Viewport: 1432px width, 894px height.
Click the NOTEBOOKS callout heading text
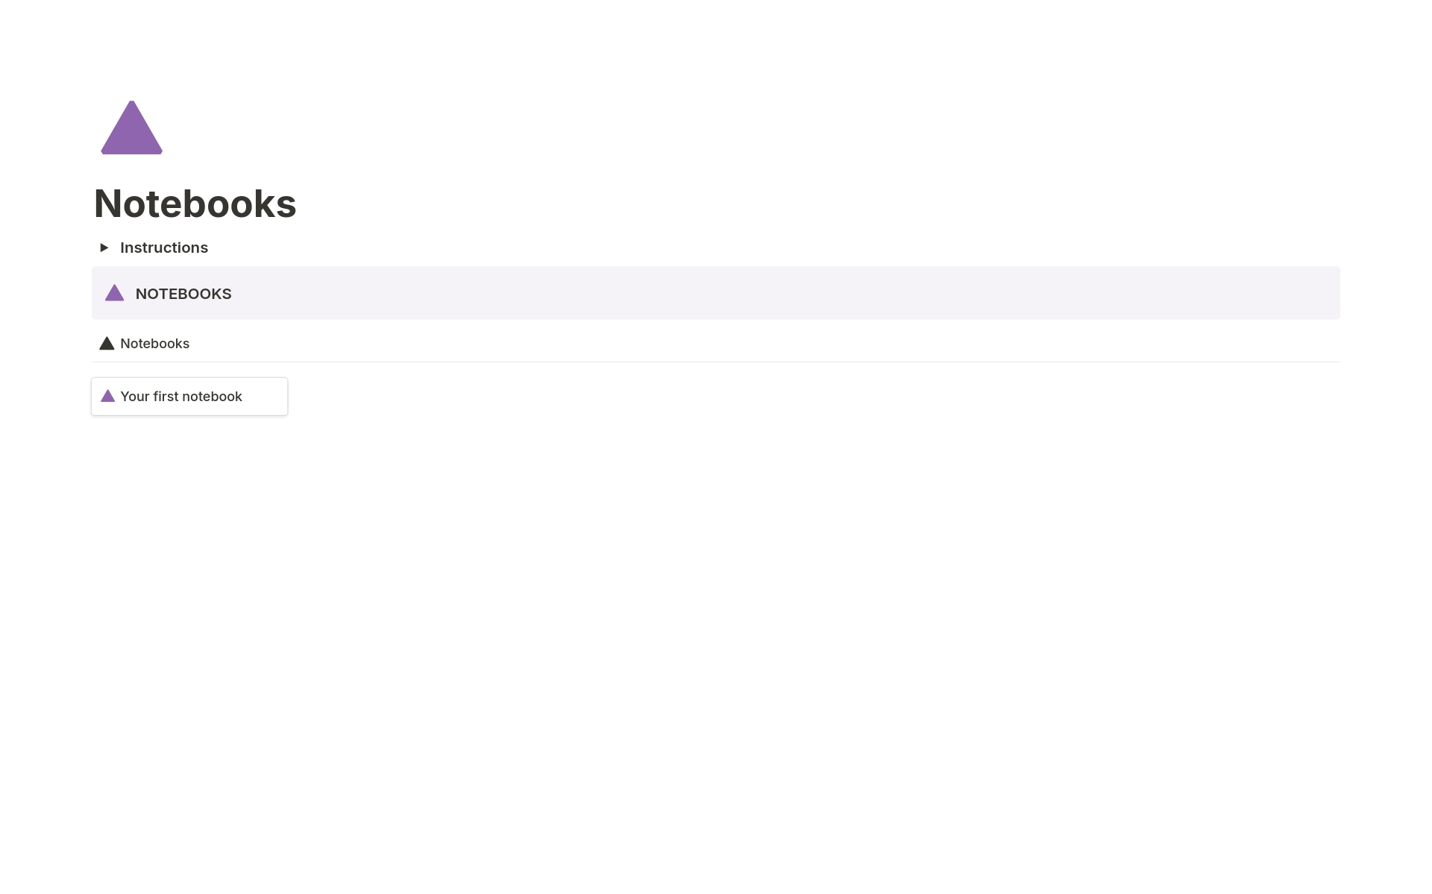click(x=183, y=294)
